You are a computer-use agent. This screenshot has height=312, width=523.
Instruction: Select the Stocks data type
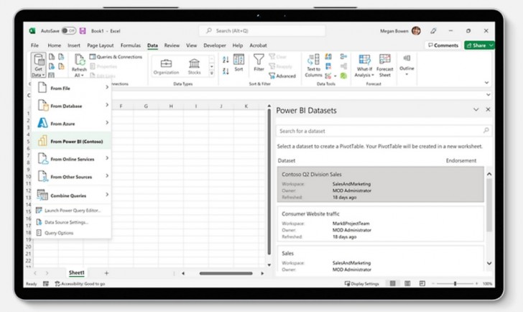point(194,66)
